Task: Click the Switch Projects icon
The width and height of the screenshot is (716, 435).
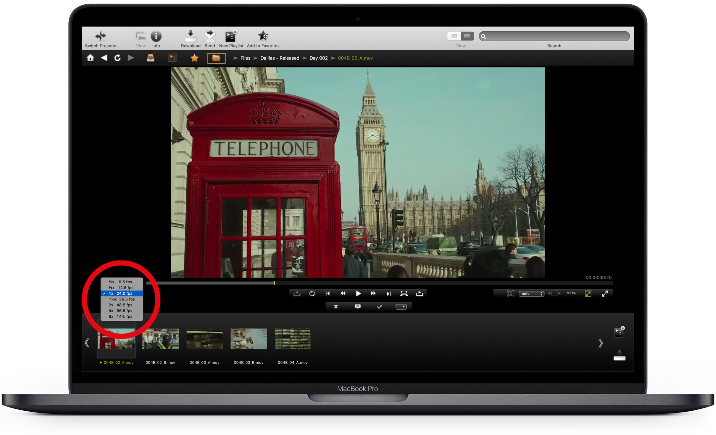Action: tap(100, 36)
